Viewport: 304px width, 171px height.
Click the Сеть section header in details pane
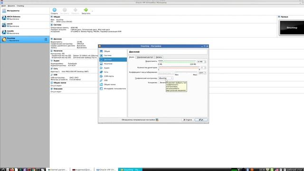pos(56,68)
